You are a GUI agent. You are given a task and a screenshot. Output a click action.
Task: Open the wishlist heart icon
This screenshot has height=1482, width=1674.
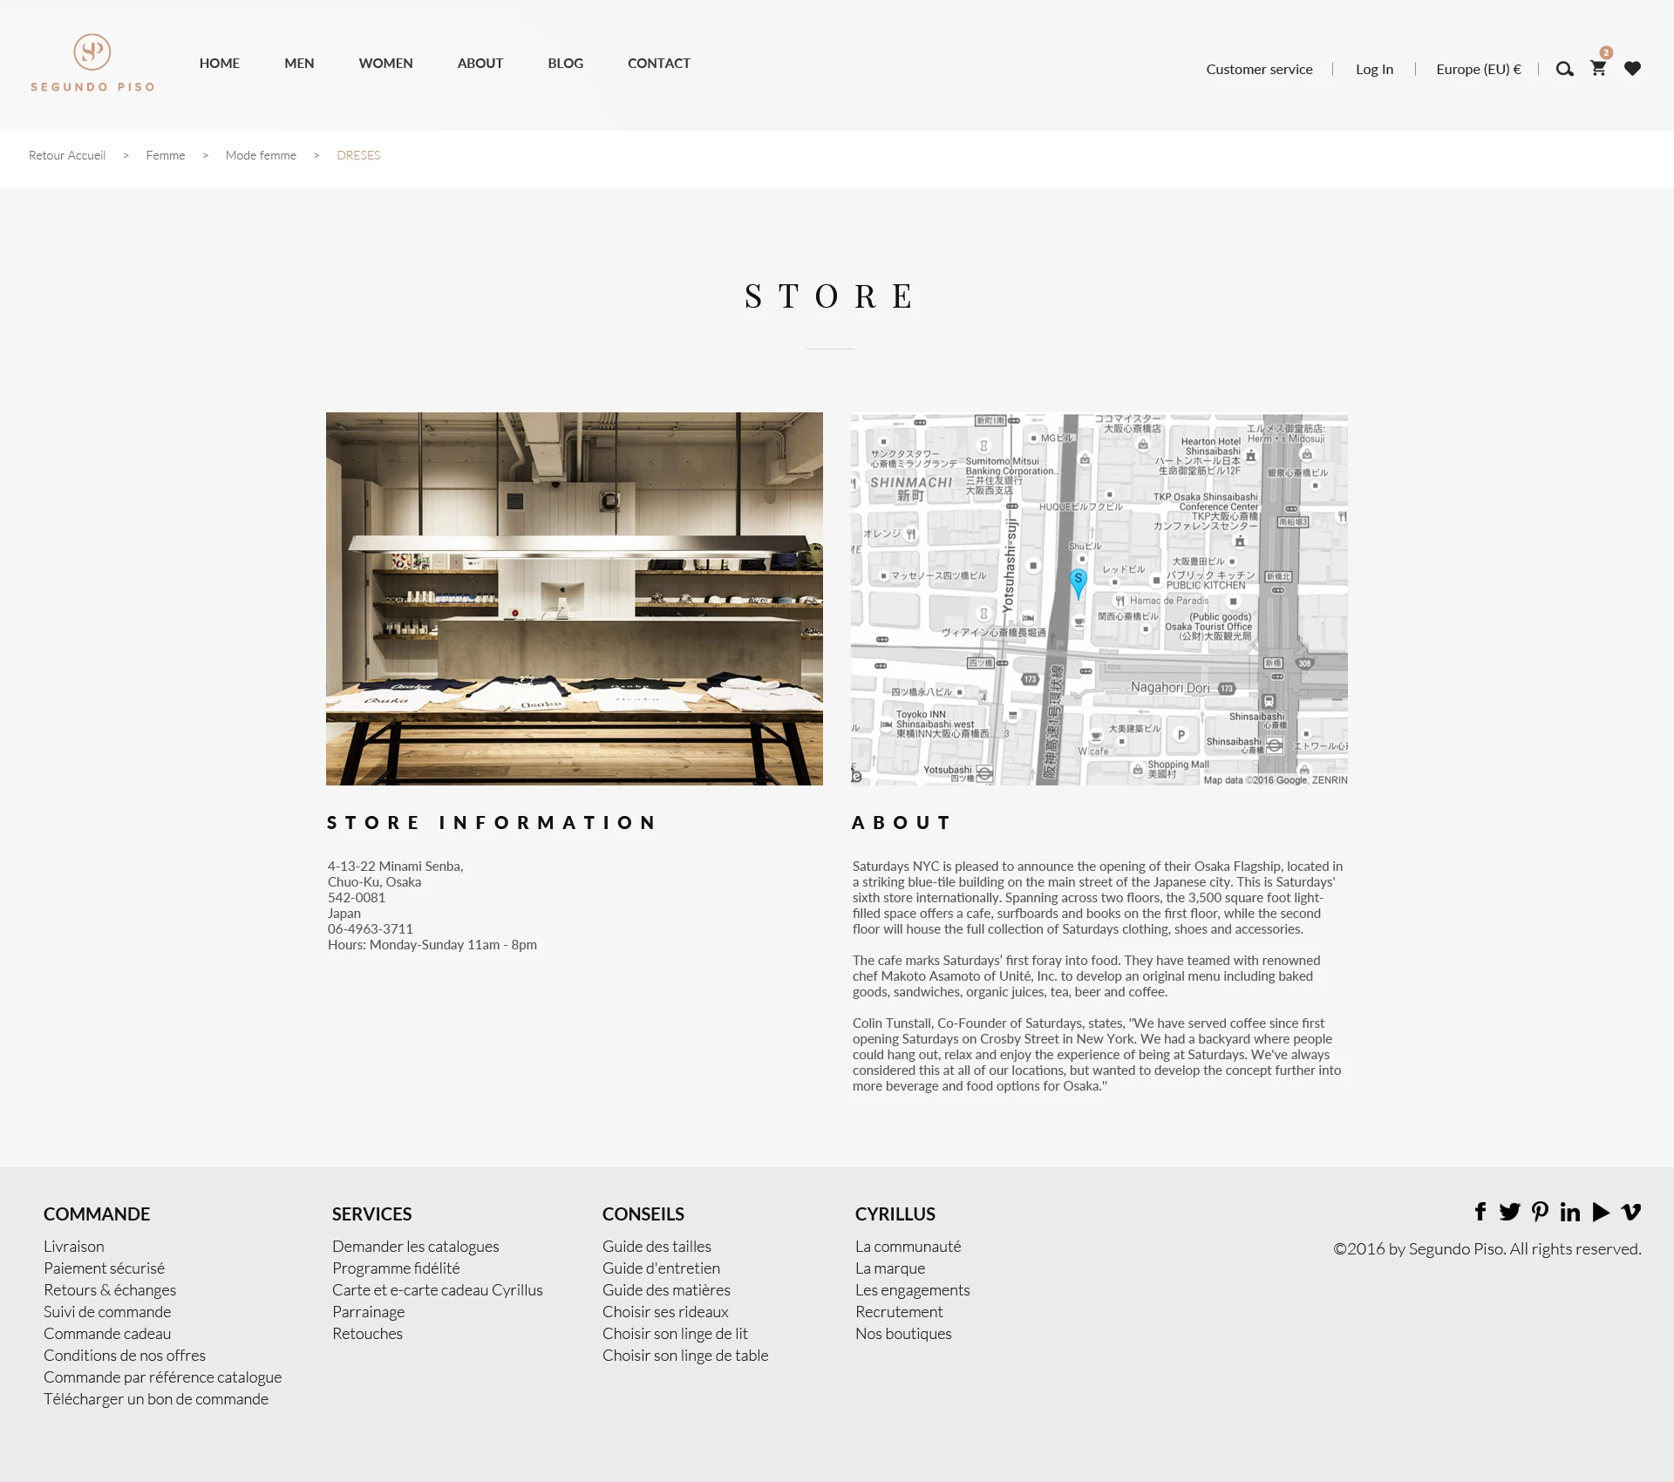1632,68
